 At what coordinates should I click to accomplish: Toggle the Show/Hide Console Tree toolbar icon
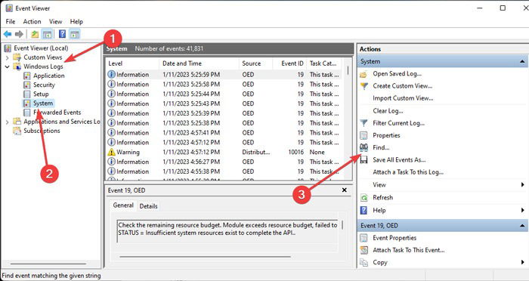[47, 34]
